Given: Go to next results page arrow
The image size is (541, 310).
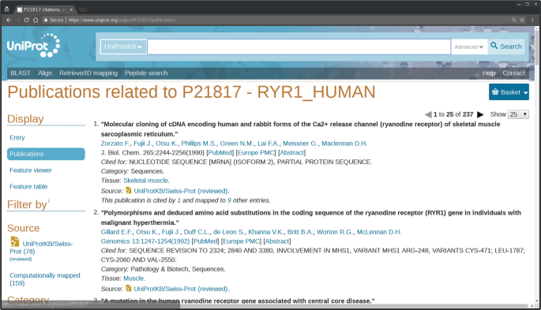Looking at the screenshot, I should (x=480, y=114).
